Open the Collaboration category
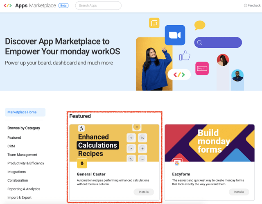 point(18,180)
